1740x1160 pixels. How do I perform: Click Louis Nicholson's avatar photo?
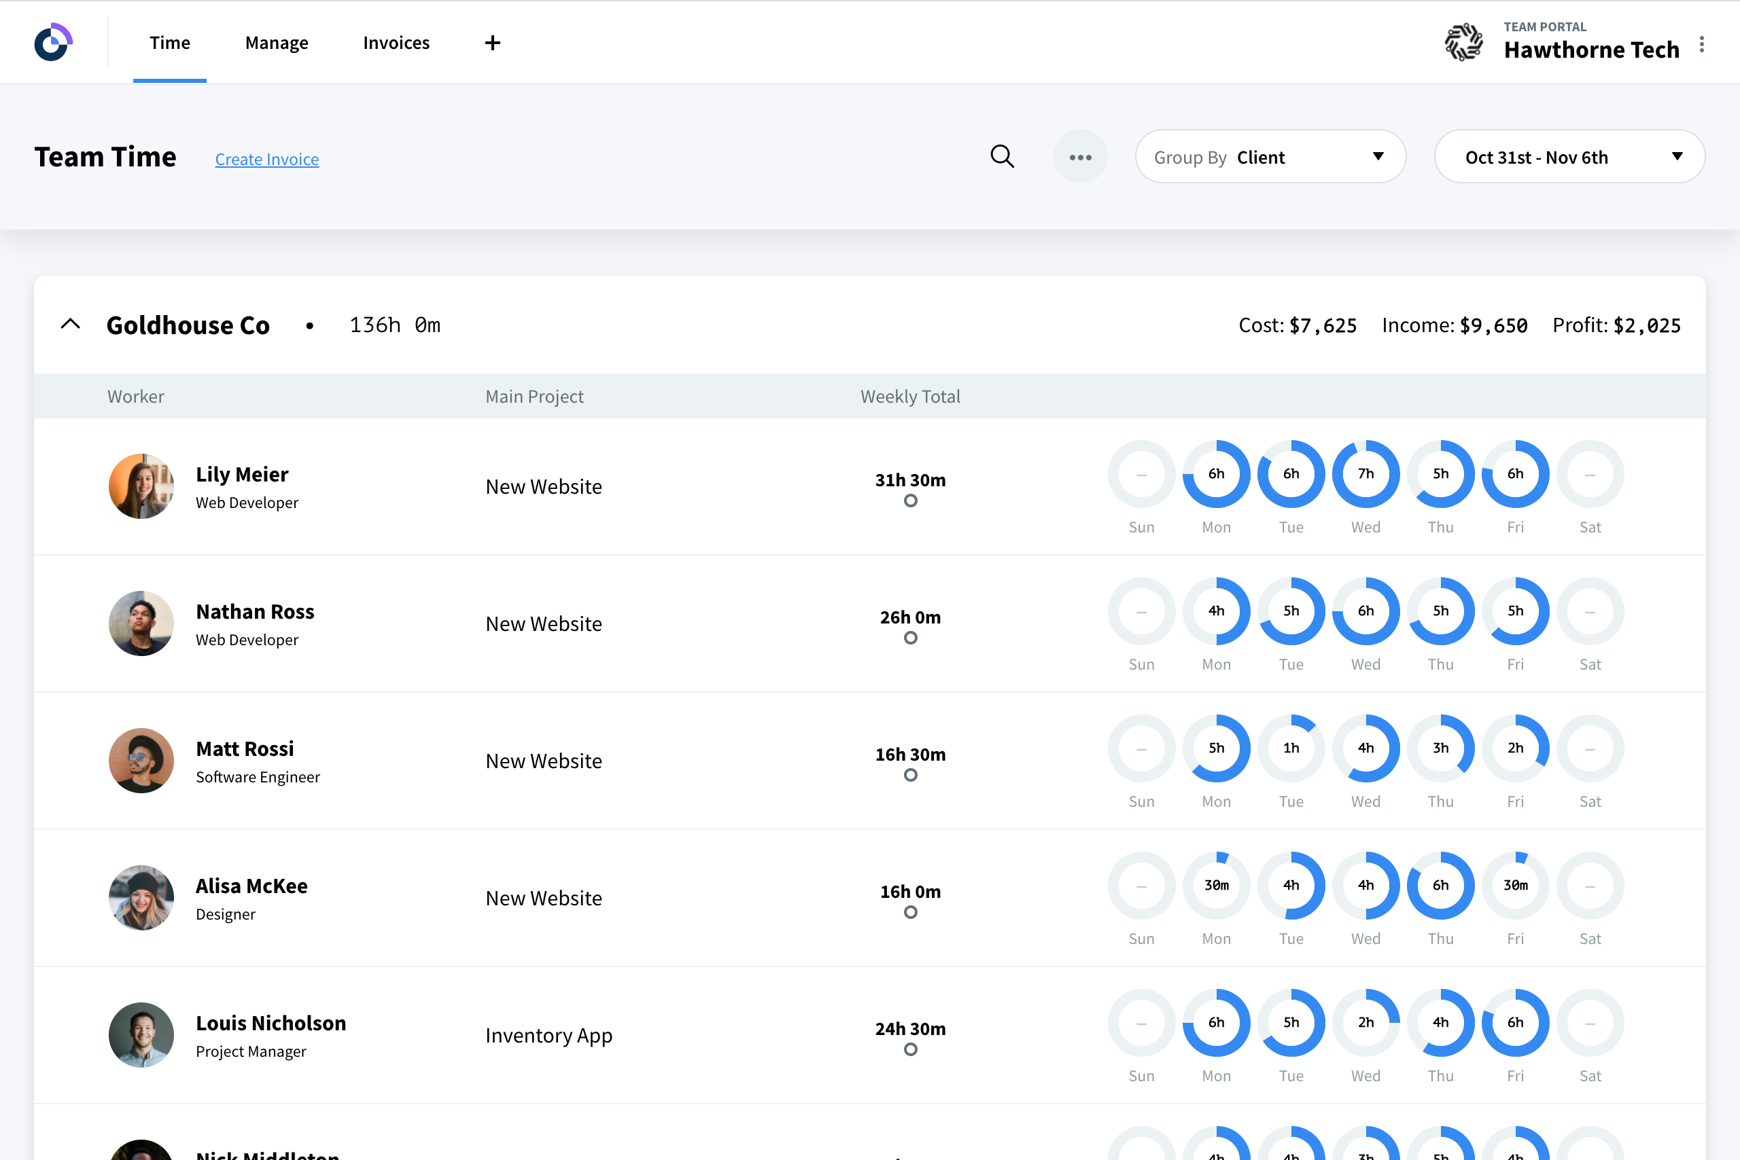click(x=141, y=1035)
